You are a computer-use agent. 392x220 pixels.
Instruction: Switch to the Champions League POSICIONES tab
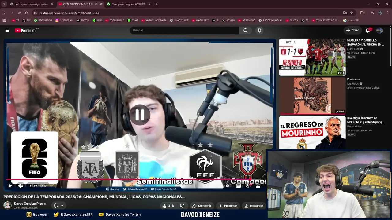(128, 4)
